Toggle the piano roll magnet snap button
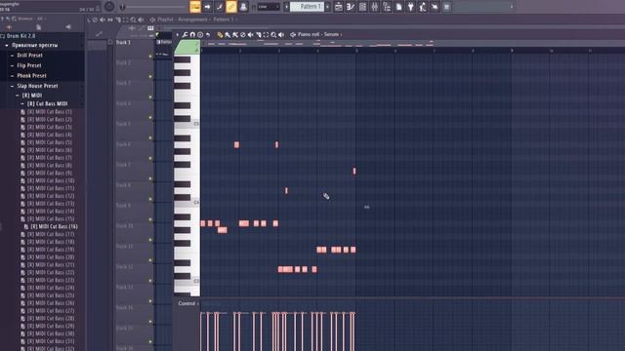Image resolution: width=625 pixels, height=351 pixels. point(192,35)
